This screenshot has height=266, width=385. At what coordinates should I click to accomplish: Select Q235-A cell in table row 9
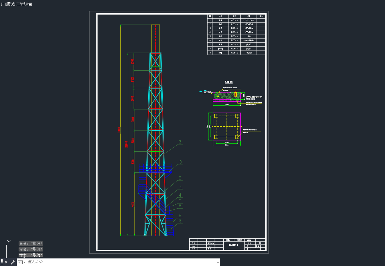[234, 53]
